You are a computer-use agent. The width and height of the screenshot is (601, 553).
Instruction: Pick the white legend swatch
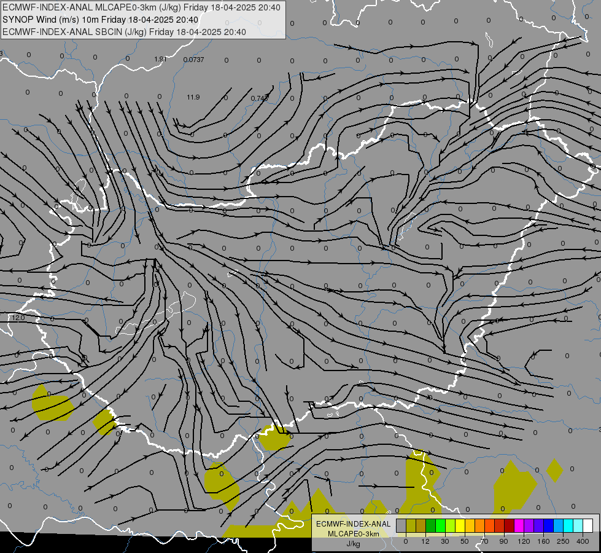588,526
